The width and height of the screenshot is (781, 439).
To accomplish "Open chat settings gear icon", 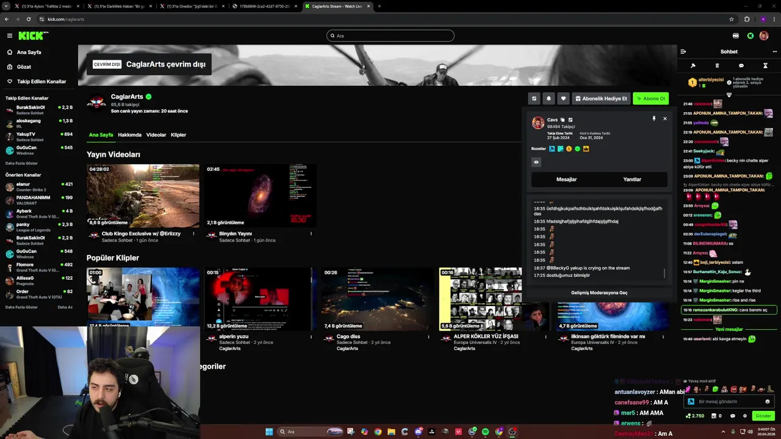I will [744, 416].
